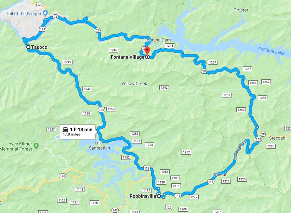Click the Cheoah place label
This screenshot has width=291, height=213.
pyautogui.click(x=220, y=174)
